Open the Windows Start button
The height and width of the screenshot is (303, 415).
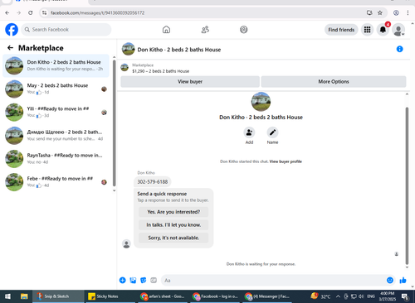[7, 296]
